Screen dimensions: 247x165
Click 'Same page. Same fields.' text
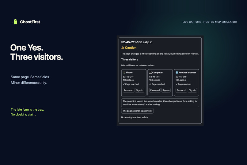tap(30, 77)
